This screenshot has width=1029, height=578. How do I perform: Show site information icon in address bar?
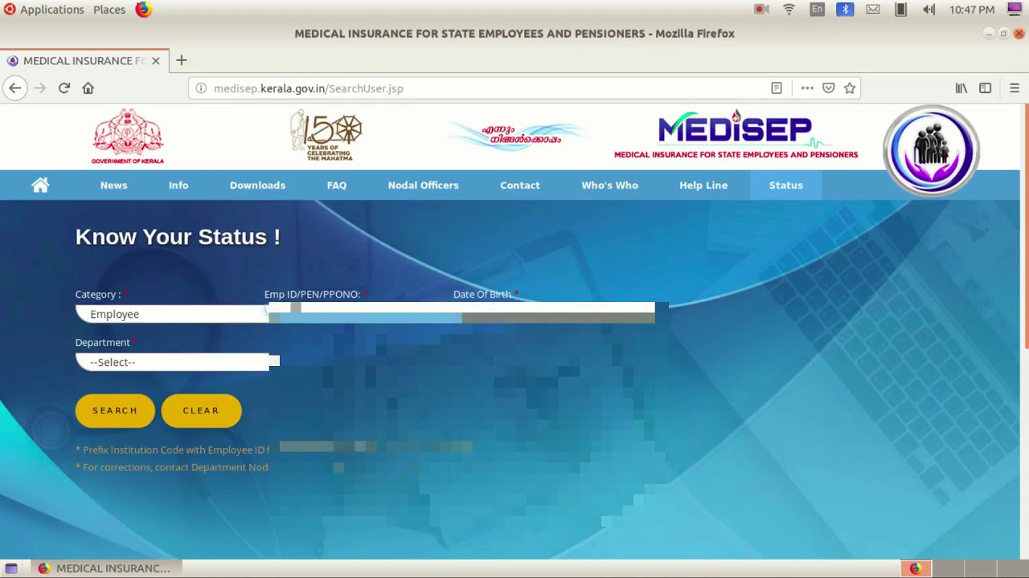pyautogui.click(x=201, y=88)
